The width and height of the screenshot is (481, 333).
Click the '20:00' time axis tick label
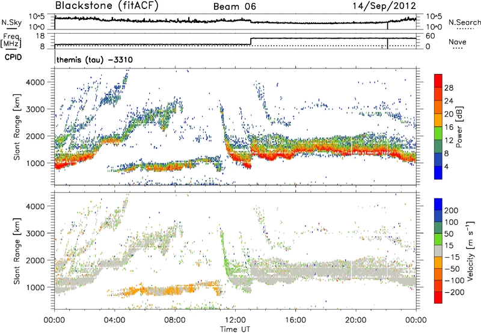tap(356, 320)
